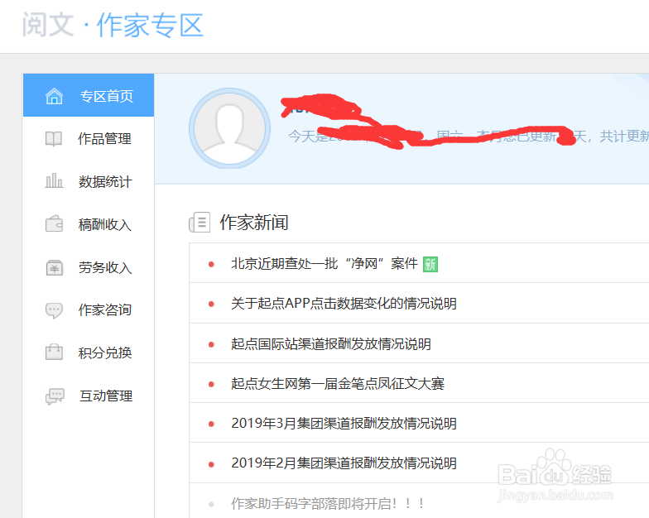Click the book icon for 作品管理
Image resolution: width=649 pixels, height=518 pixels.
pyautogui.click(x=54, y=139)
